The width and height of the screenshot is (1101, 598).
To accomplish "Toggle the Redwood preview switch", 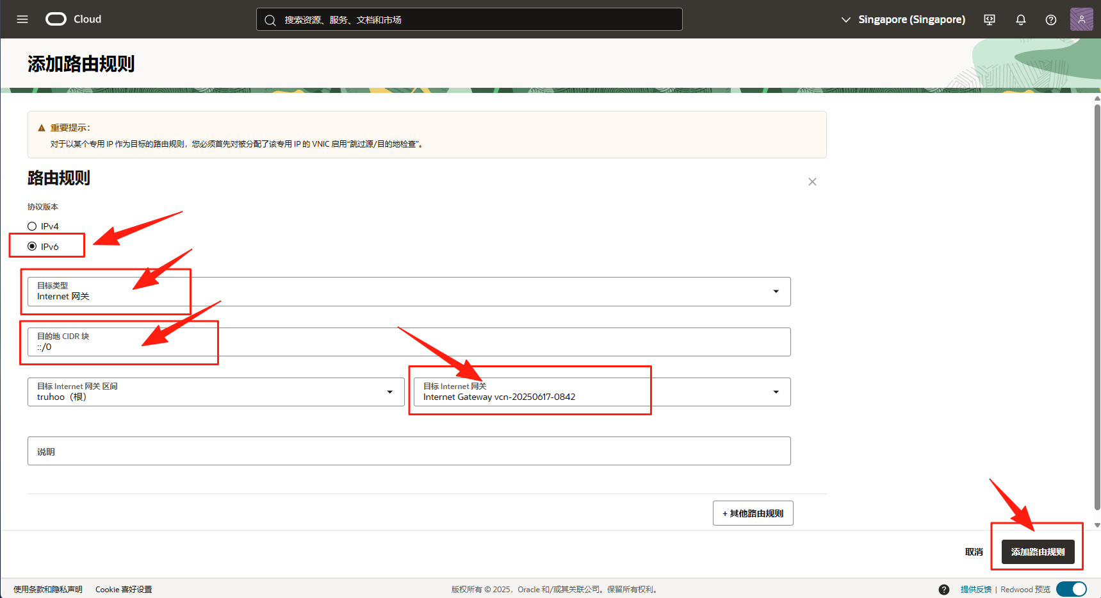I will tap(1072, 589).
